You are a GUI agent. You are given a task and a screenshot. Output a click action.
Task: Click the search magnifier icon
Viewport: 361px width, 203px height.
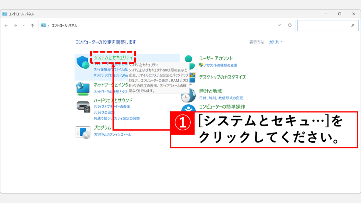point(353,26)
